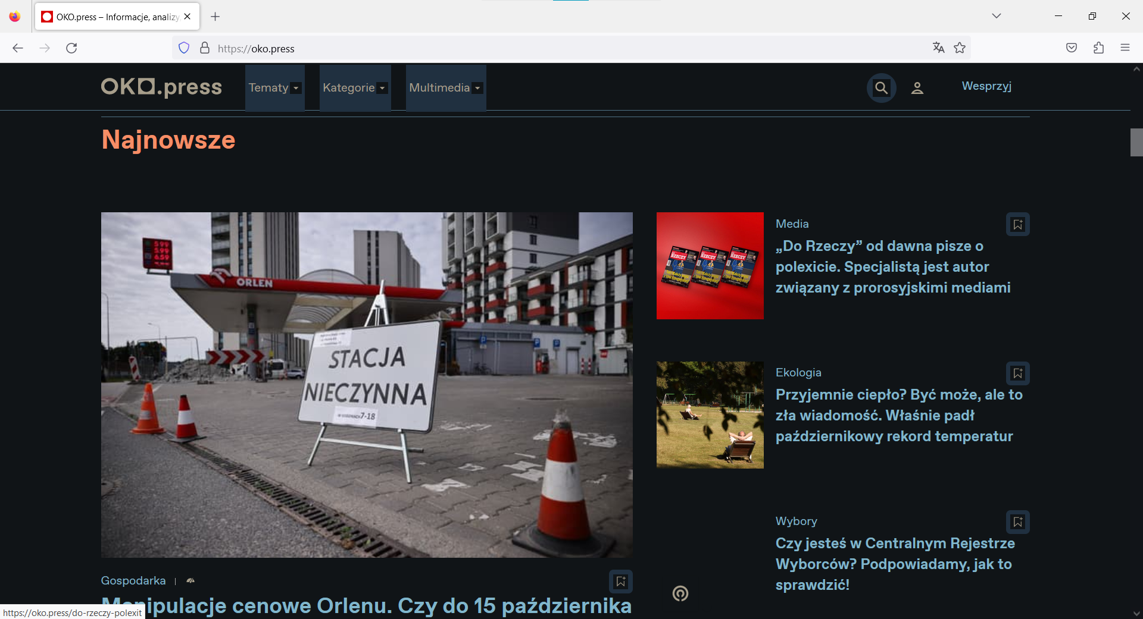This screenshot has width=1143, height=619.
Task: Reload the current page
Action: pos(71,48)
